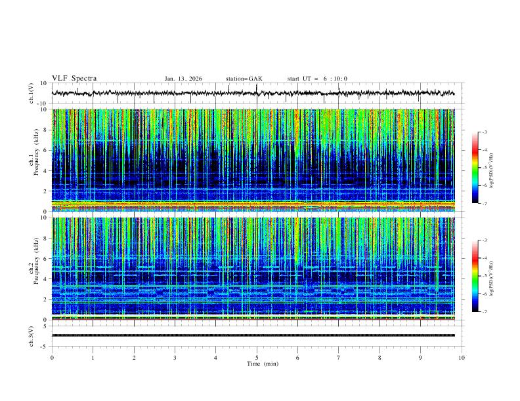The width and height of the screenshot is (520, 401).
Task: Click the time axis tick label "8"
Action: 379,358
